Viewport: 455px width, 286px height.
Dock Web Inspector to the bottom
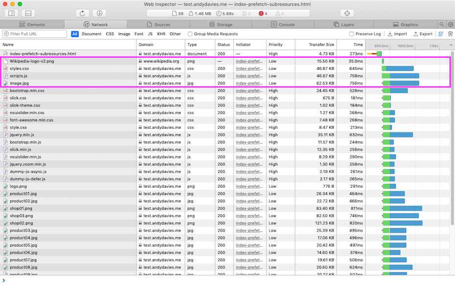(x=28, y=13)
